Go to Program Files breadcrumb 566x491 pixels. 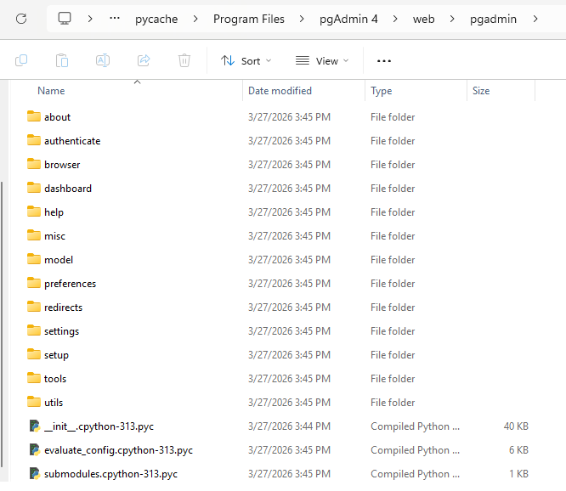249,19
